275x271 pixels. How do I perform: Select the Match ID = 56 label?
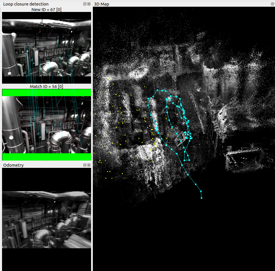(46, 87)
